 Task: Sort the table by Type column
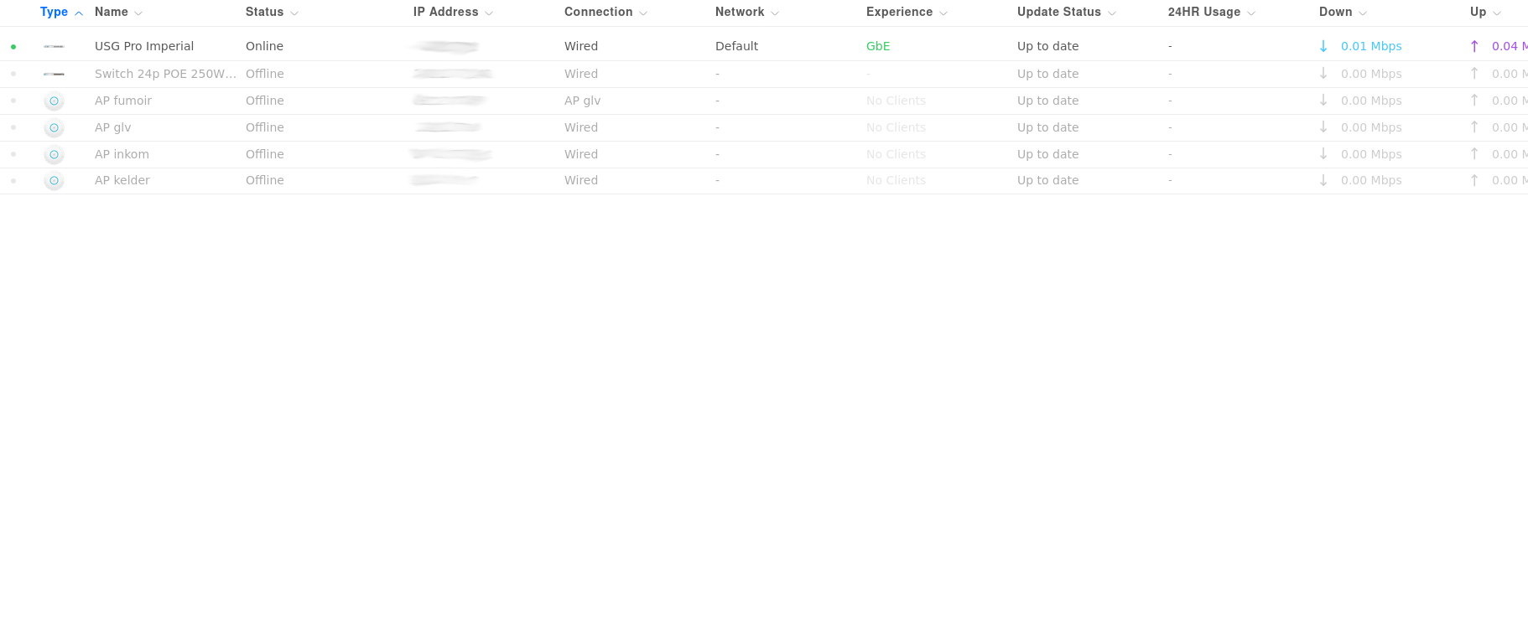click(x=55, y=13)
